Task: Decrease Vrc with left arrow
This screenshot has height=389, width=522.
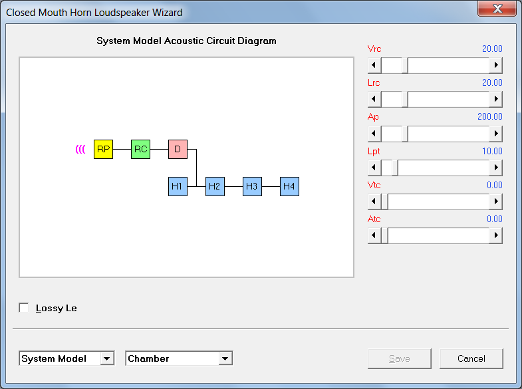Action: (x=374, y=65)
